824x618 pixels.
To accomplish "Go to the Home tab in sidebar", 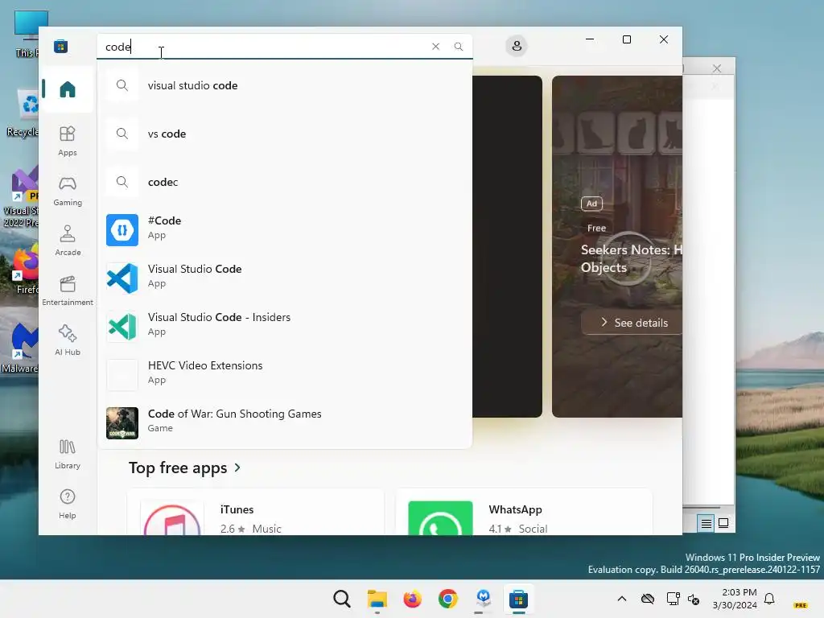I will pos(68,89).
